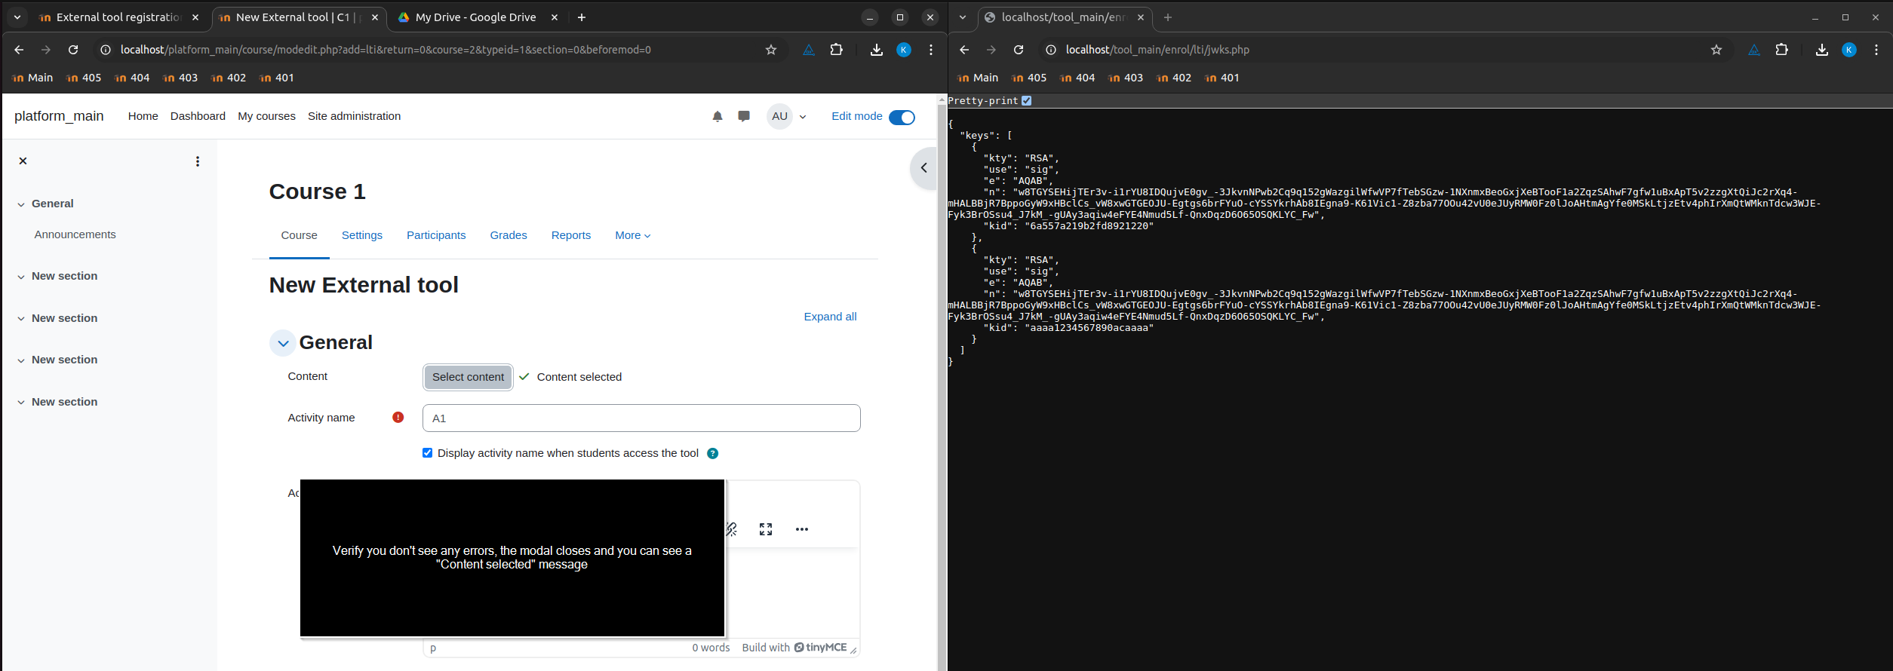This screenshot has width=1893, height=671.
Task: Close the course index with X
Action: [x=23, y=161]
